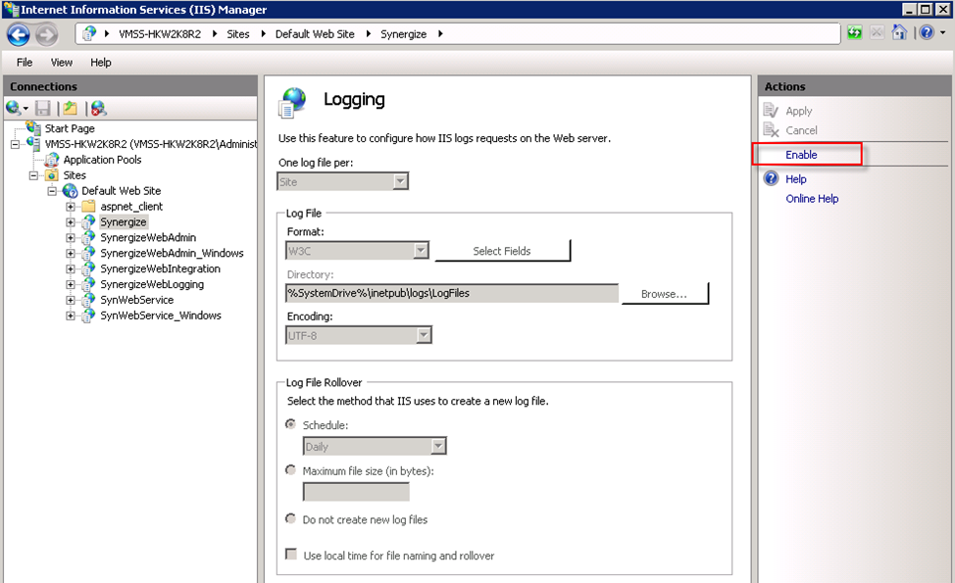Click the Enable action link
This screenshot has height=583, width=955.
tap(801, 155)
